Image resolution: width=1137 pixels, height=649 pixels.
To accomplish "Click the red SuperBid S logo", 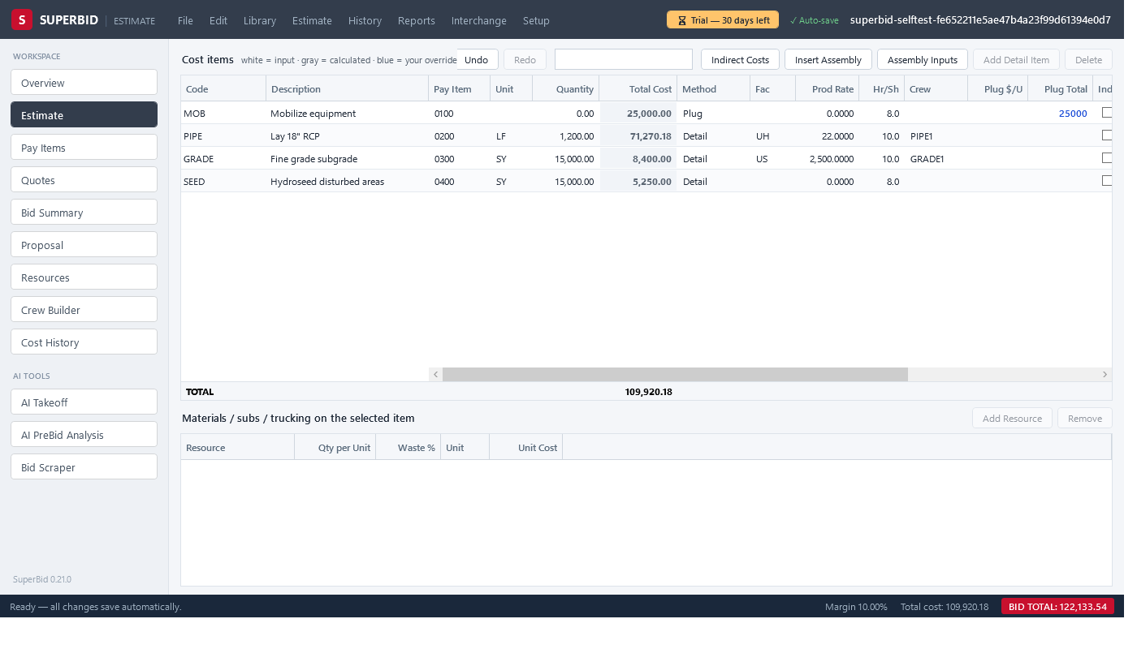I will pyautogui.click(x=22, y=20).
